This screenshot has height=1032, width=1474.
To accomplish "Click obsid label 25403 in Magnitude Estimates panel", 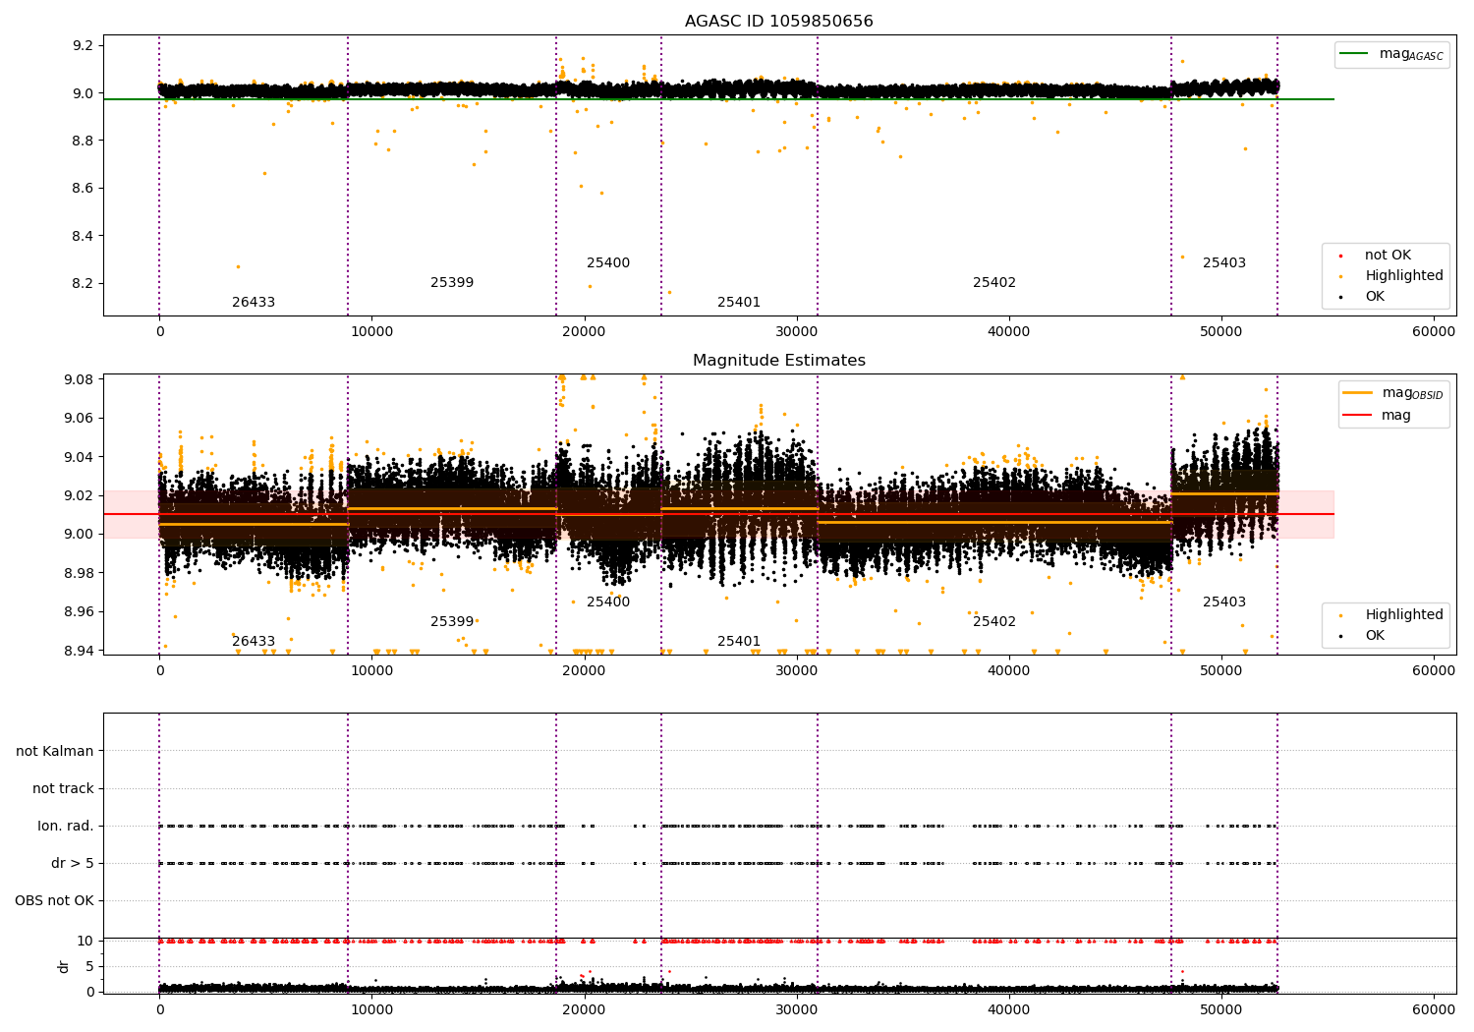I will pos(1224,602).
